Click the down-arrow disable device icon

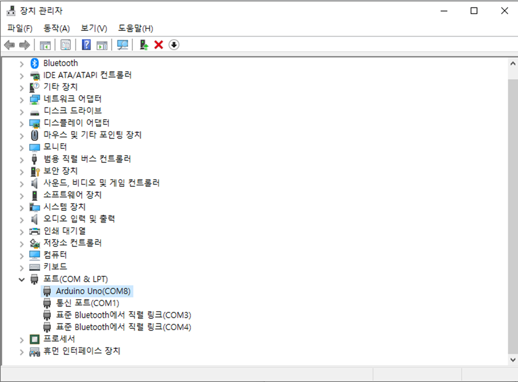point(174,44)
